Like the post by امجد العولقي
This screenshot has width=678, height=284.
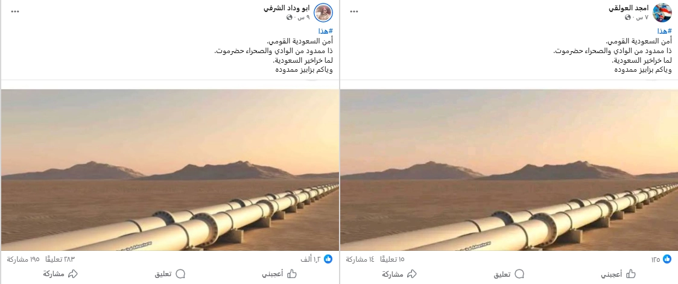point(618,274)
